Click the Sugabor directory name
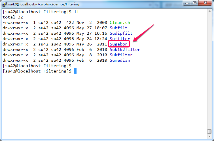The width and height of the screenshot is (214, 141). [118, 44]
